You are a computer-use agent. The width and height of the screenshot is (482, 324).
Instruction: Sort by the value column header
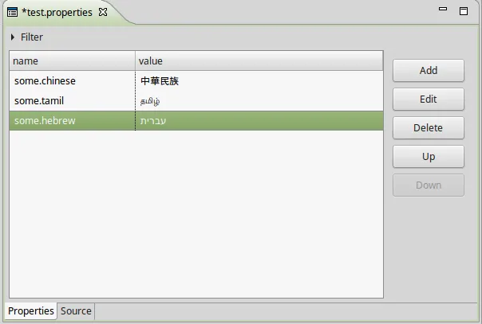tap(259, 61)
